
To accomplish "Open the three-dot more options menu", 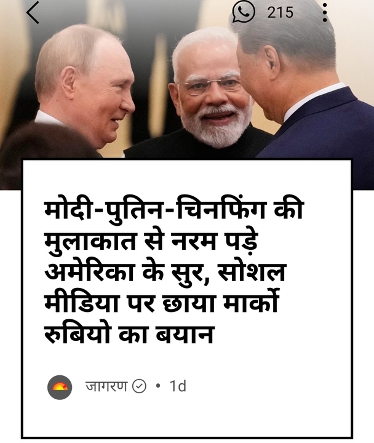I will coord(325,13).
